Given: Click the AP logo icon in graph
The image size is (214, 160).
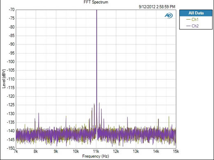Looking at the screenshot, I should pos(168,16).
